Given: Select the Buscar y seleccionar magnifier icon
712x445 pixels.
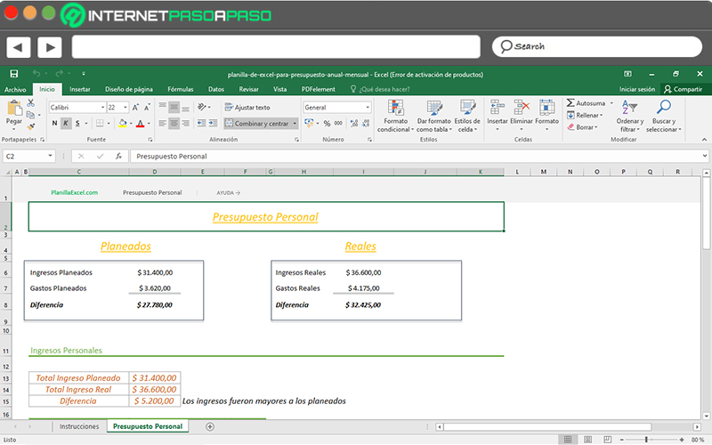Looking at the screenshot, I should (663, 107).
